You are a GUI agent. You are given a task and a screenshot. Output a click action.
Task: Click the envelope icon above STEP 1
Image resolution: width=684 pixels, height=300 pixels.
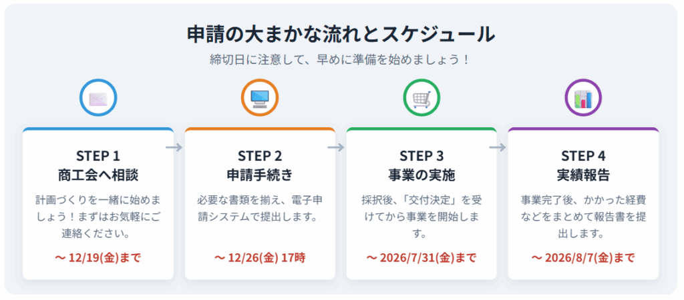pos(98,99)
